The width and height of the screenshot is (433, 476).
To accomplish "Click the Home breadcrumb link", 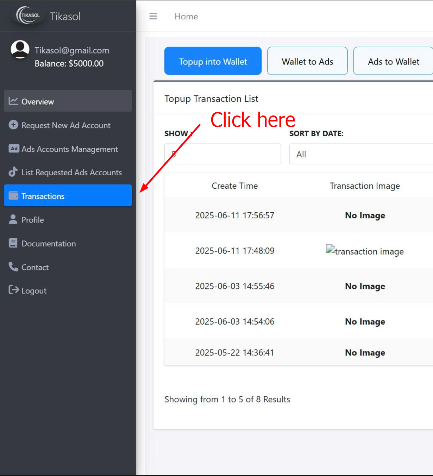I will [186, 17].
